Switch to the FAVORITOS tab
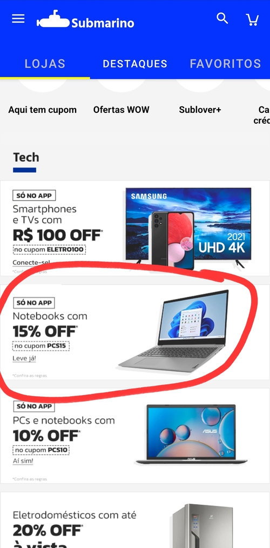 pyautogui.click(x=225, y=64)
